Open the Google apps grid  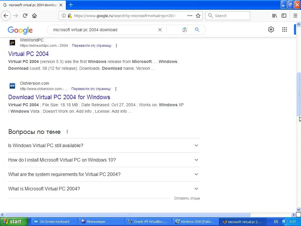[285, 29]
